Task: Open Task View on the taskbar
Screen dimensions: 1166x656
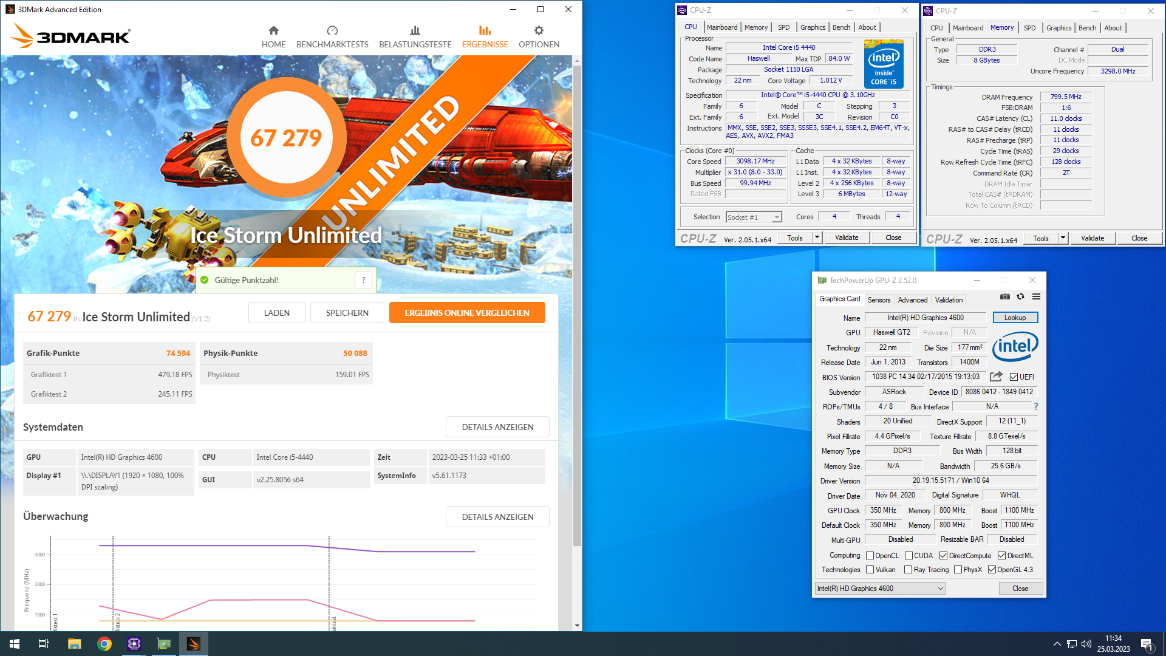Action: coord(44,644)
